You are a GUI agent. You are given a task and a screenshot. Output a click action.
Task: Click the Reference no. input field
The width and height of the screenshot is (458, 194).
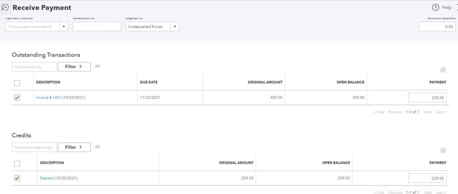[x=97, y=27]
